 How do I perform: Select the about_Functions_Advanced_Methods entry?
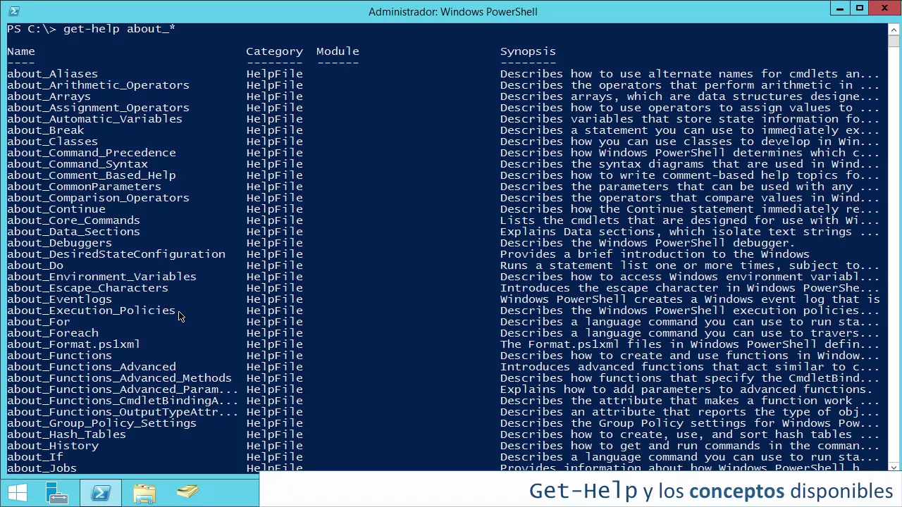pyautogui.click(x=119, y=378)
